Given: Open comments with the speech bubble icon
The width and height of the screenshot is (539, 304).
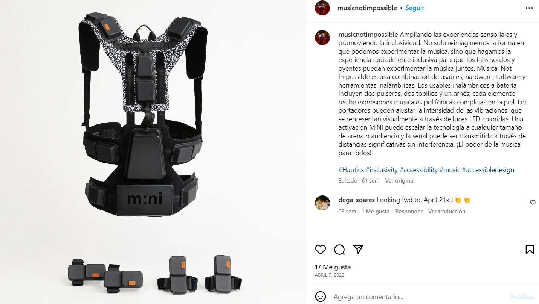Looking at the screenshot, I should pyautogui.click(x=339, y=250).
